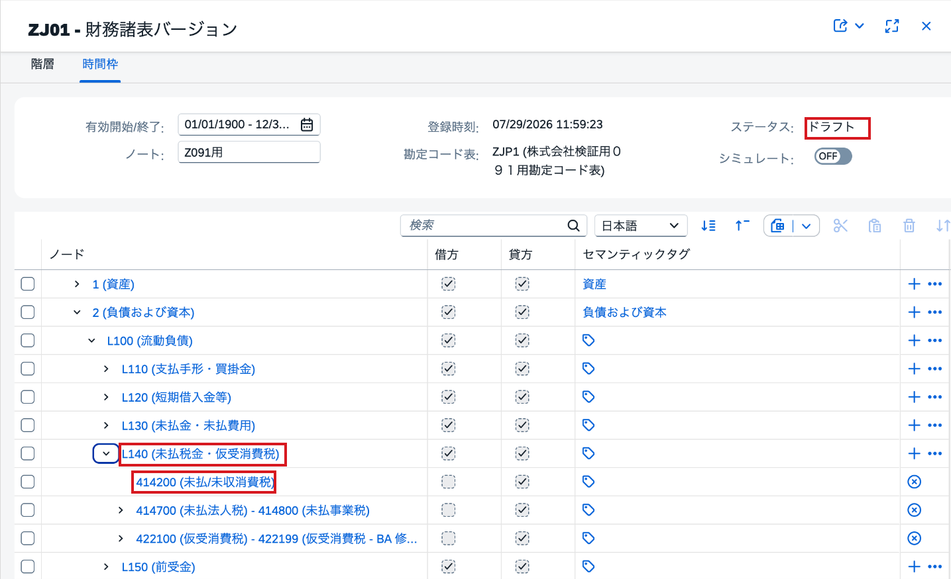Image resolution: width=951 pixels, height=579 pixels.
Task: Check the 借方 checkbox for 414200 (未払/未収消費税)
Action: [x=449, y=482]
